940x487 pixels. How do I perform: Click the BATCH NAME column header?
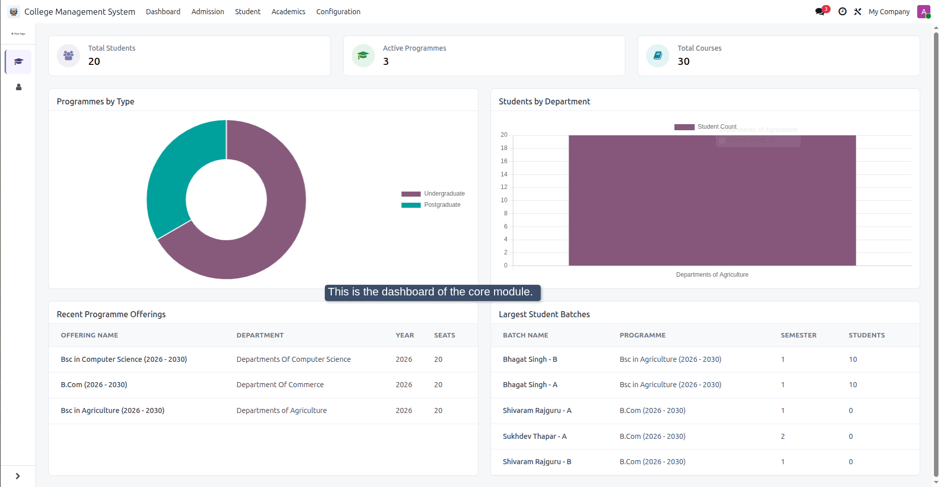(525, 335)
